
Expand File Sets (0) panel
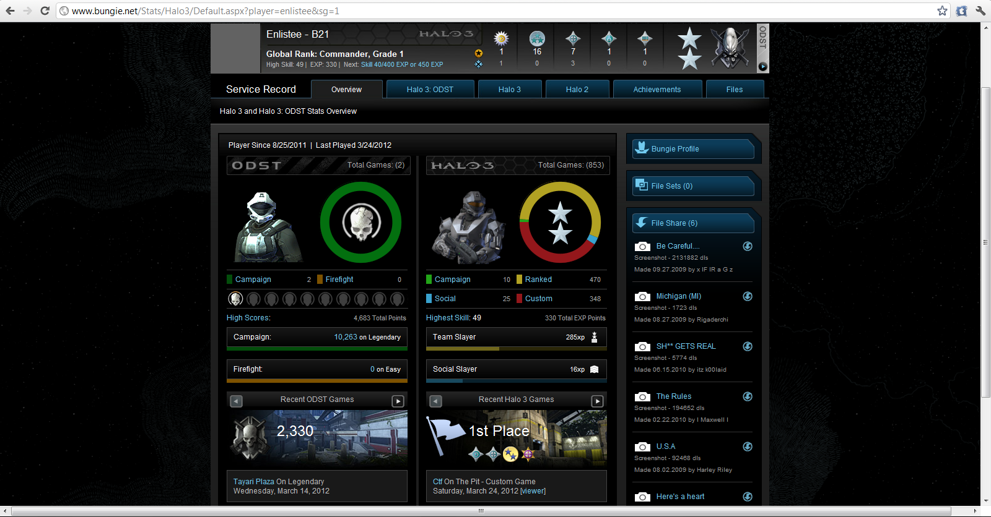click(693, 186)
